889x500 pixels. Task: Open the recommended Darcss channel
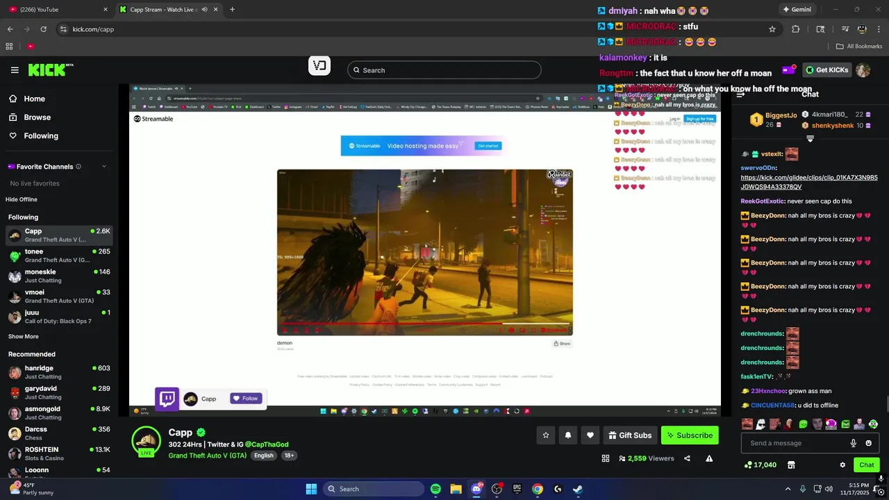click(x=59, y=433)
